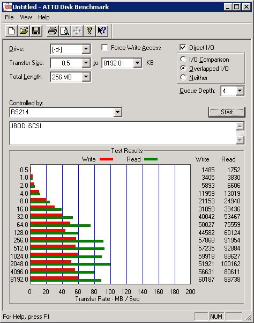
Task: Click the Start benchmark button
Action: (227, 112)
